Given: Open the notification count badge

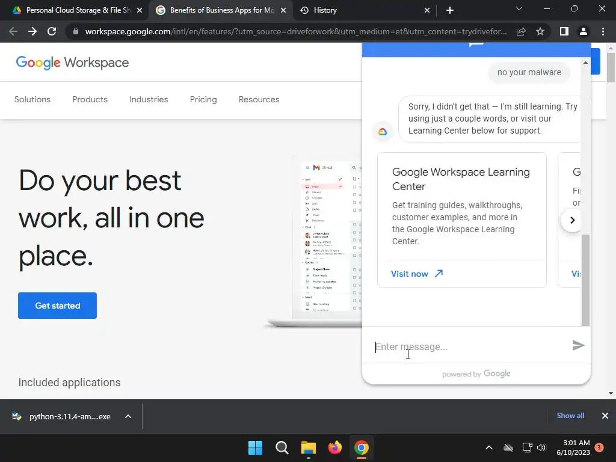Looking at the screenshot, I should pyautogui.click(x=599, y=448).
